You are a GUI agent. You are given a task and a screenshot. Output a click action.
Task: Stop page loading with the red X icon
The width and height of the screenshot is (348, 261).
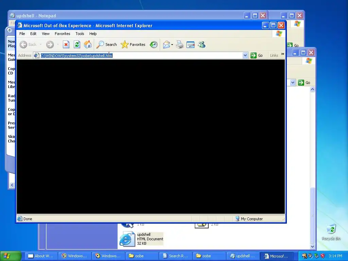coord(66,45)
